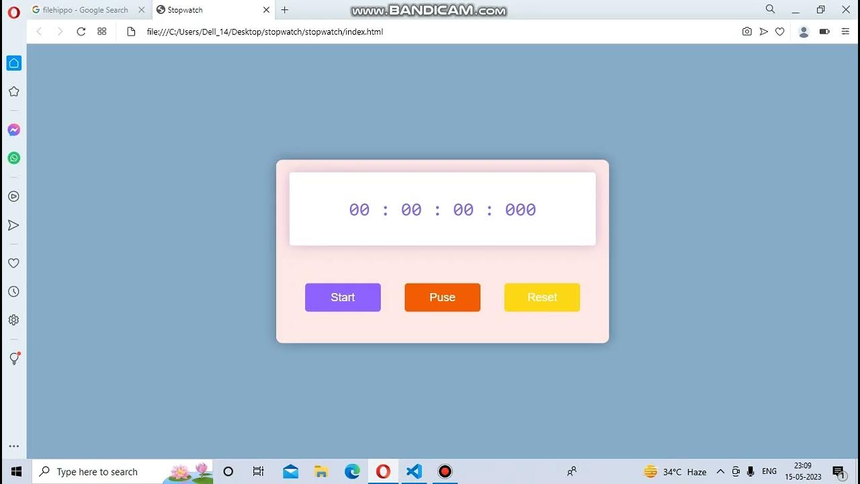
Task: Go to Opera start page home icon
Action: 13,63
